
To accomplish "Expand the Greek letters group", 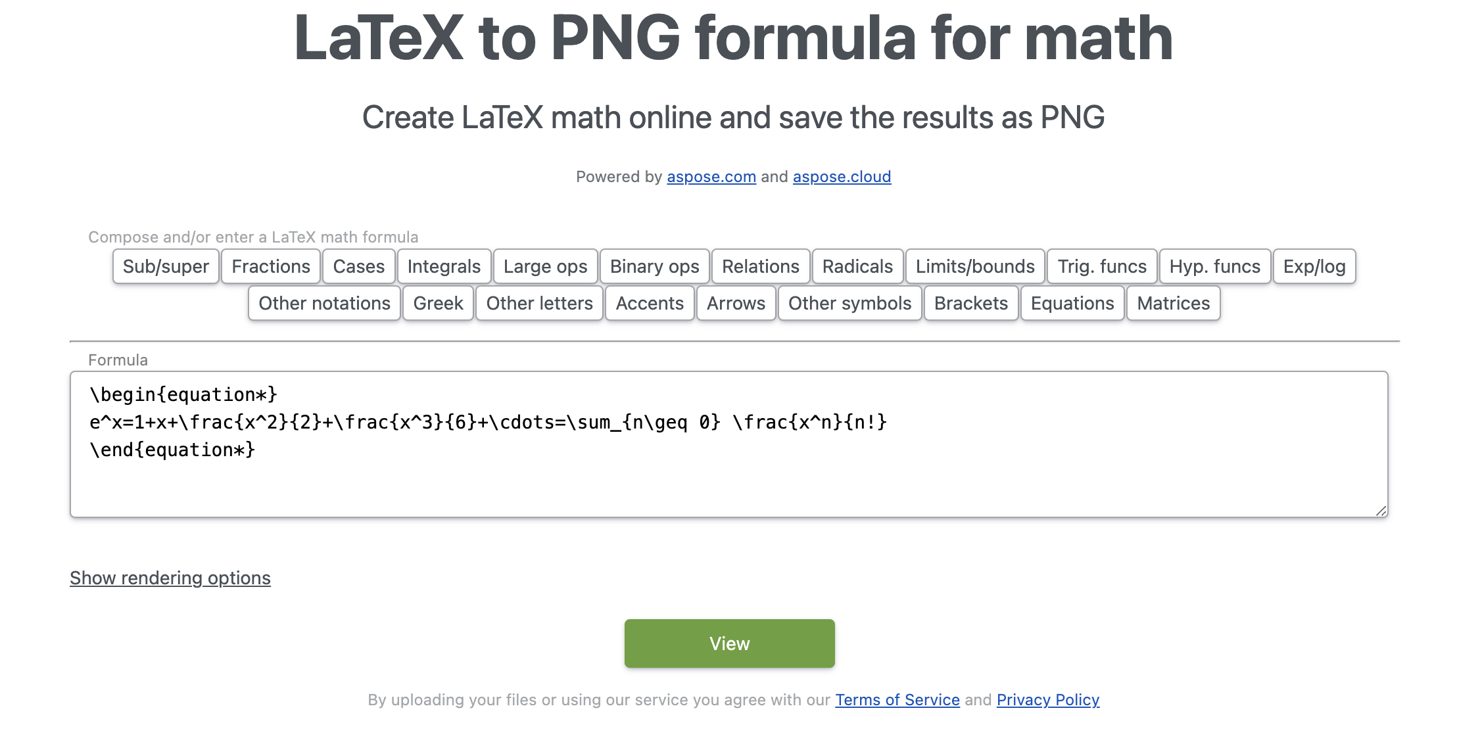I will click(438, 303).
